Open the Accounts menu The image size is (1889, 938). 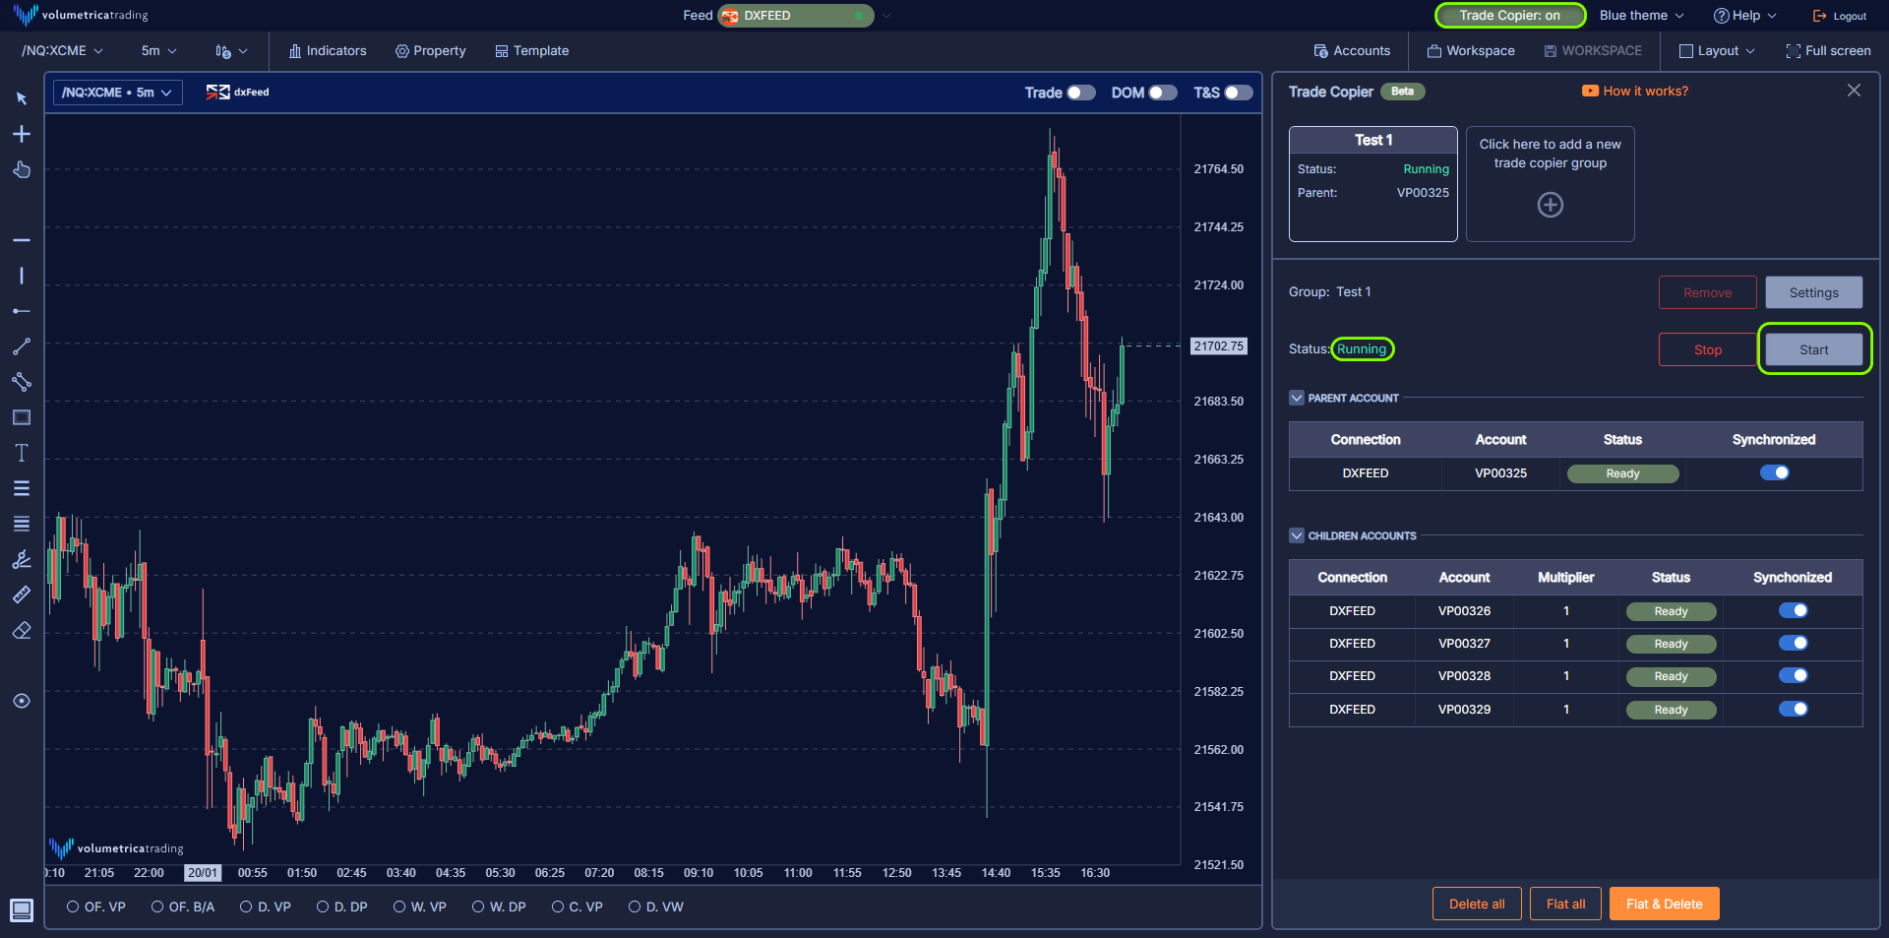1352,51
